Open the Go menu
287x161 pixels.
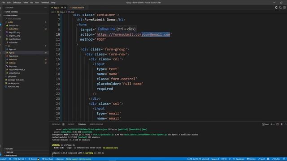[31, 3]
